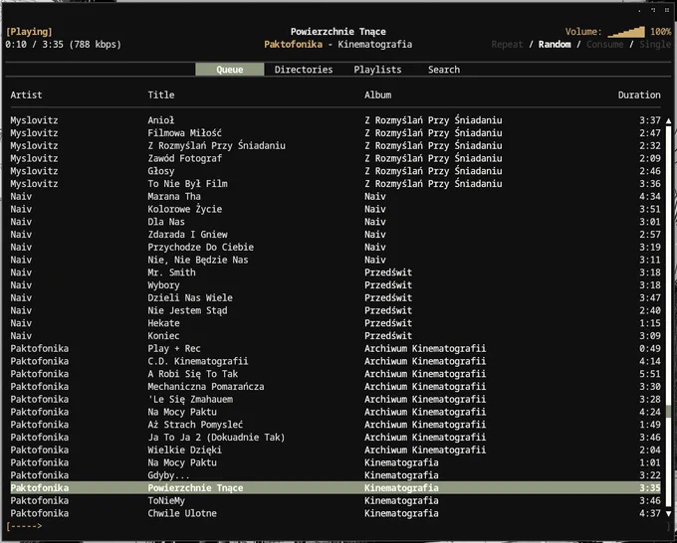
Task: Toggle Random playback mode
Action: point(555,45)
